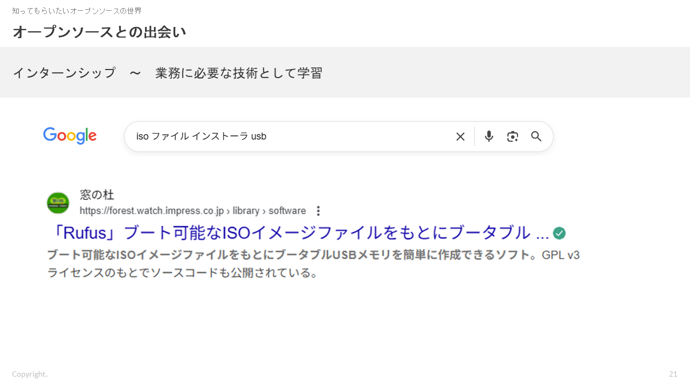The height and width of the screenshot is (388, 690).
Task: Open image search with the camera lens icon
Action: (513, 136)
